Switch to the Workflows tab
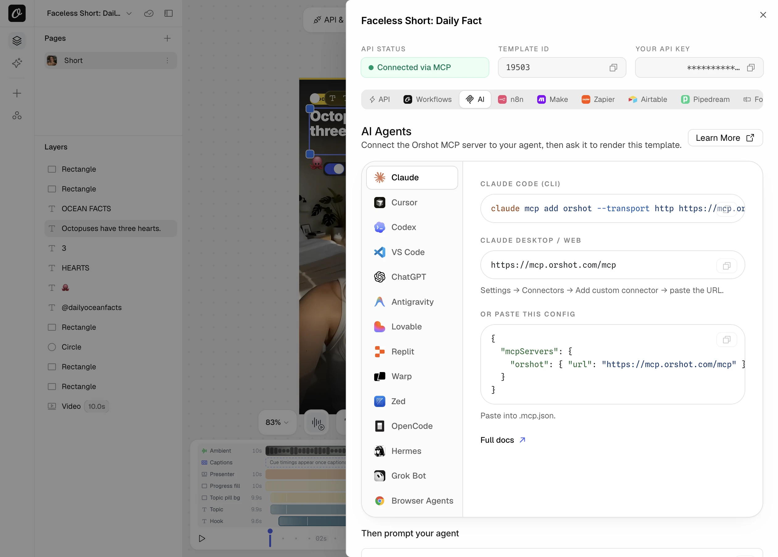The height and width of the screenshot is (557, 778). (427, 99)
